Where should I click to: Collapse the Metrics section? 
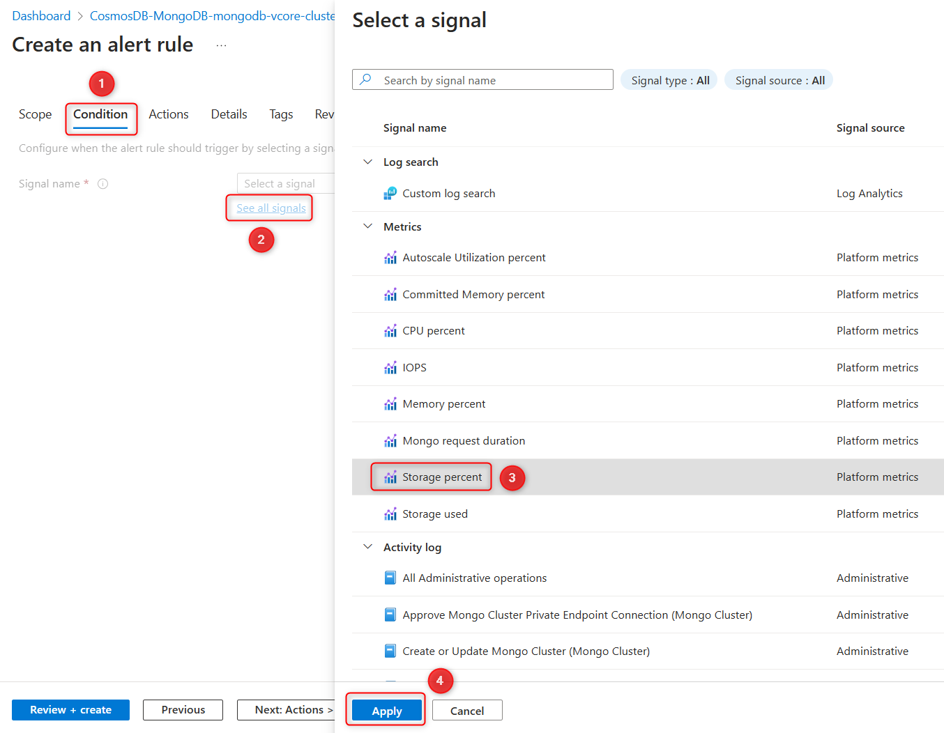click(x=367, y=226)
